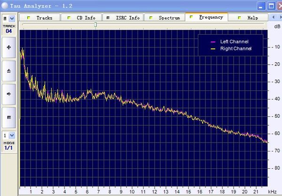Click the right arrow next-track button

click(9, 94)
